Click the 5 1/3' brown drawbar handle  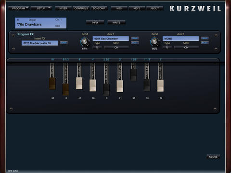(x=66, y=89)
